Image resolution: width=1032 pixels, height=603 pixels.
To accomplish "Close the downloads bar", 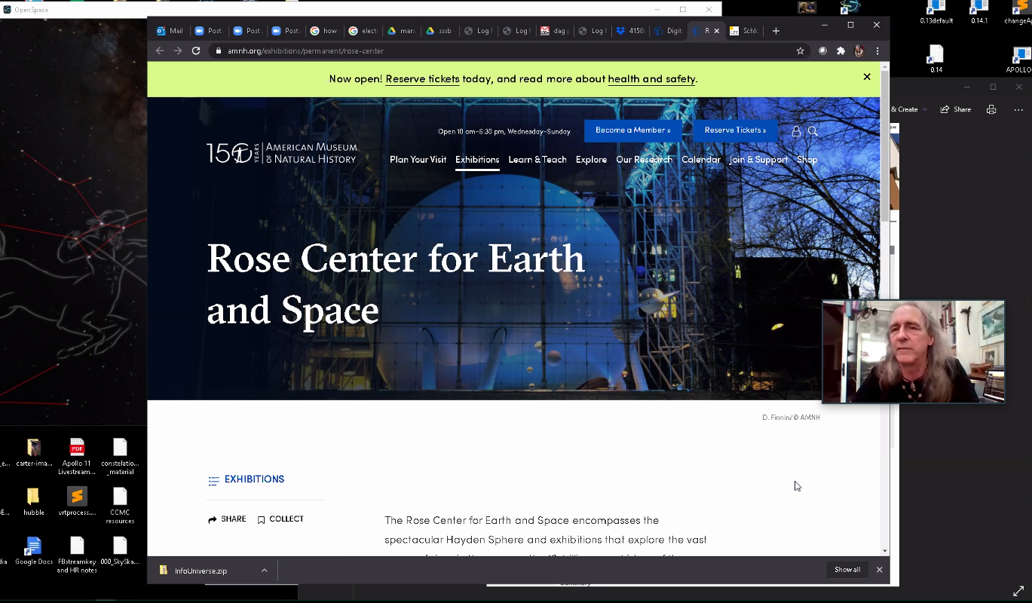I will coord(879,570).
